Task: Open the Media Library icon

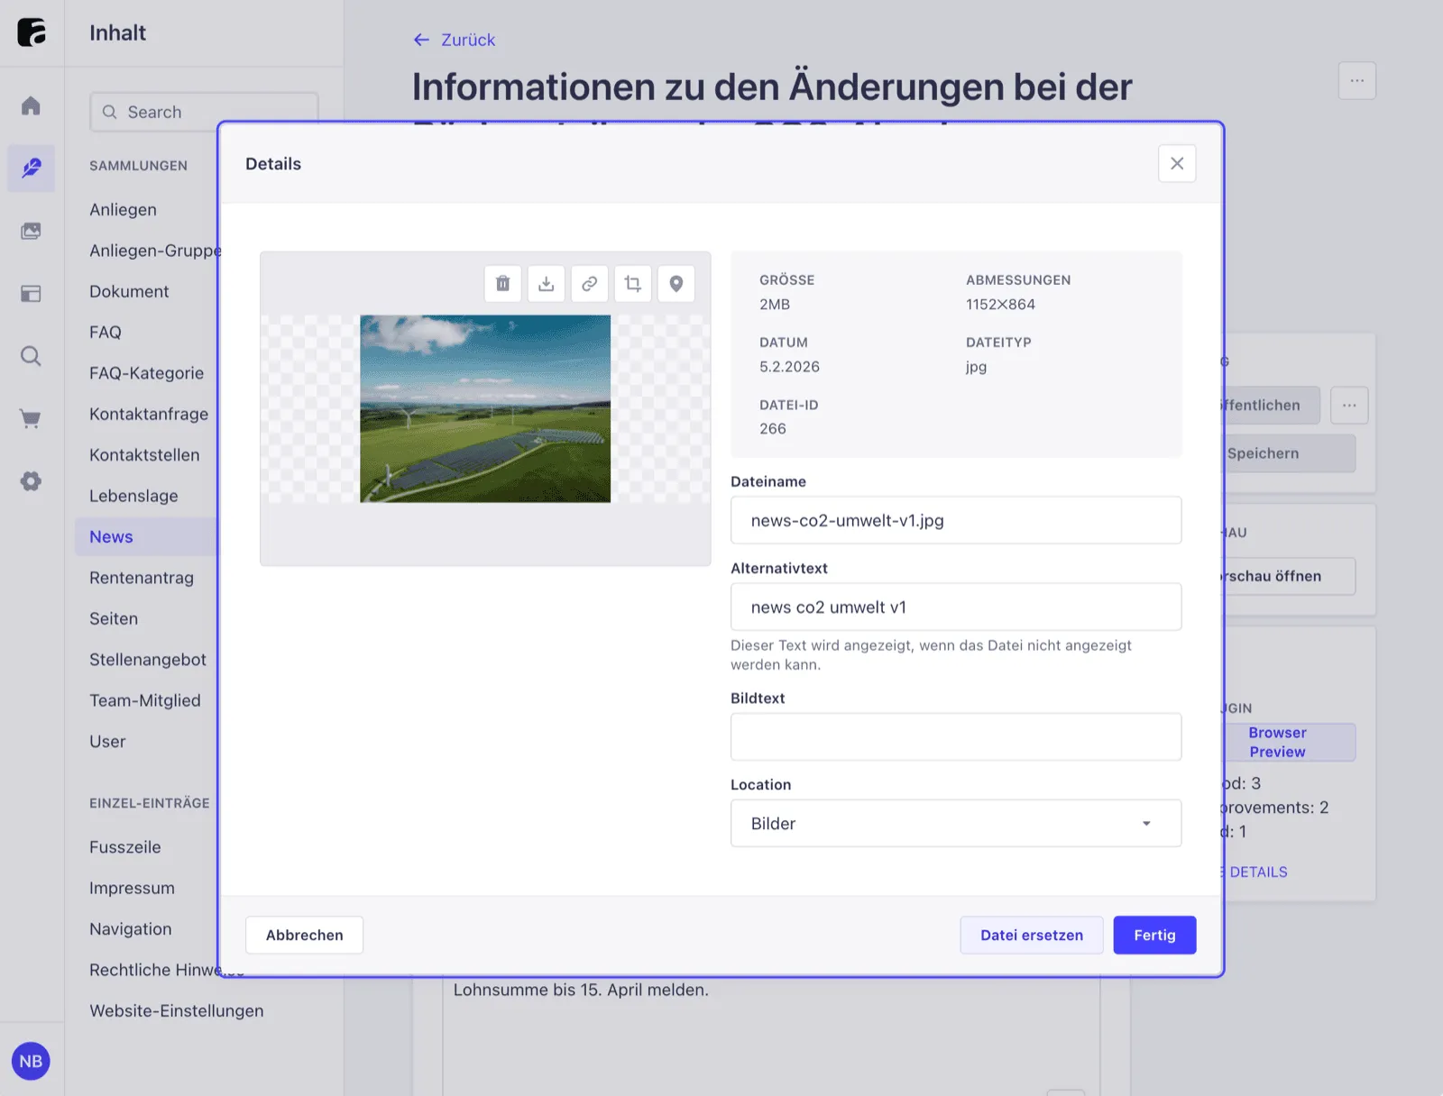Action: pyautogui.click(x=32, y=232)
